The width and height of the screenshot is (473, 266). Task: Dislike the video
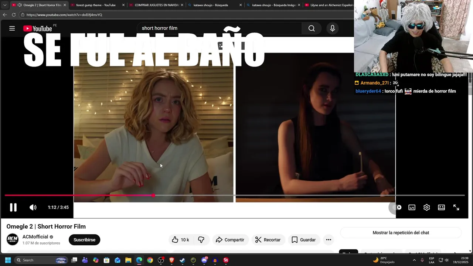point(201,240)
